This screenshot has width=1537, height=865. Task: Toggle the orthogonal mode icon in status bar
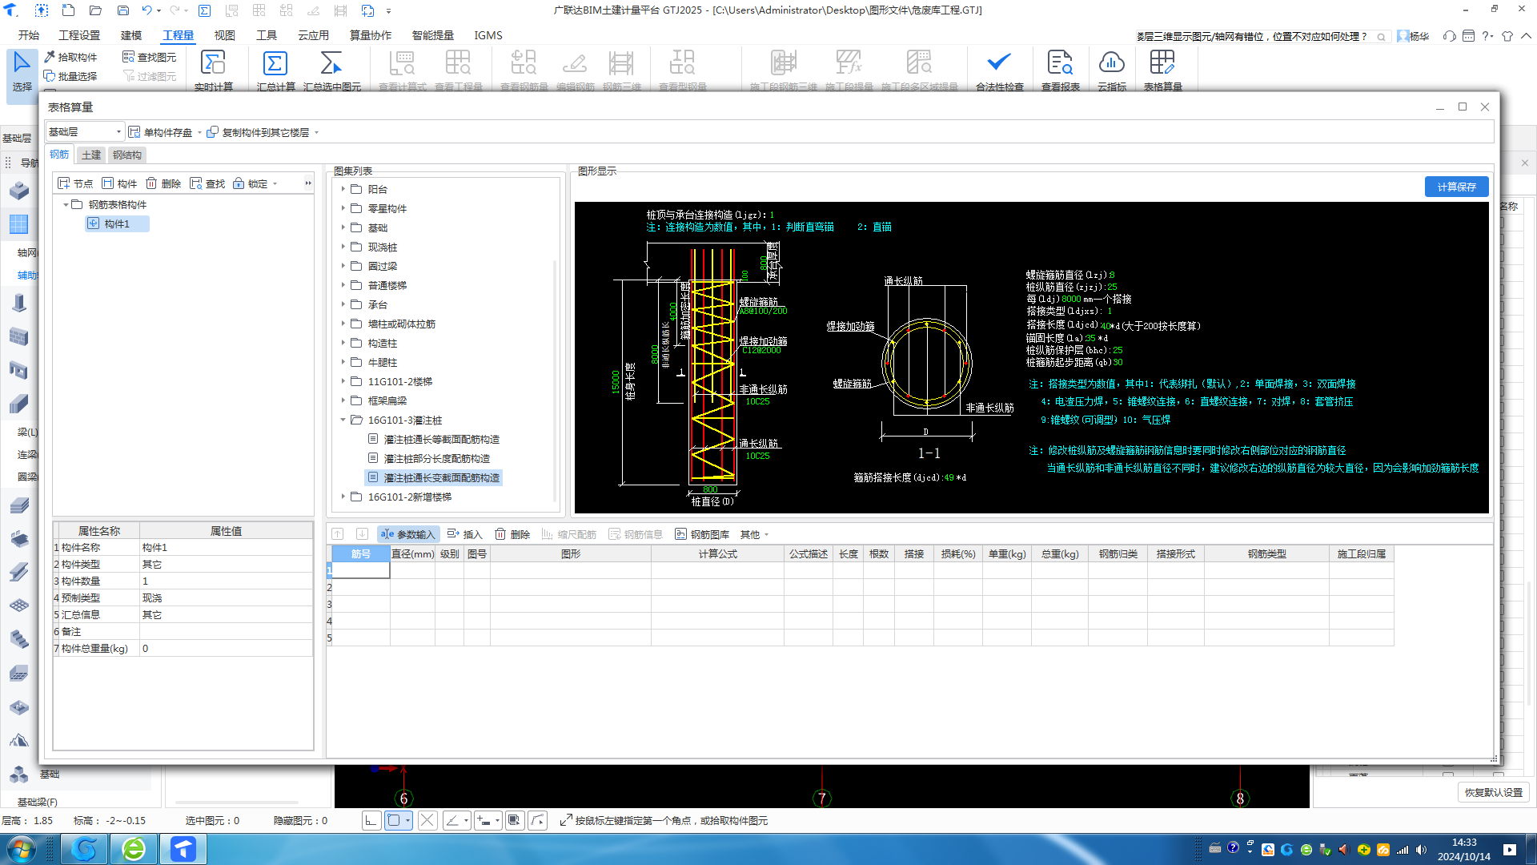(371, 820)
